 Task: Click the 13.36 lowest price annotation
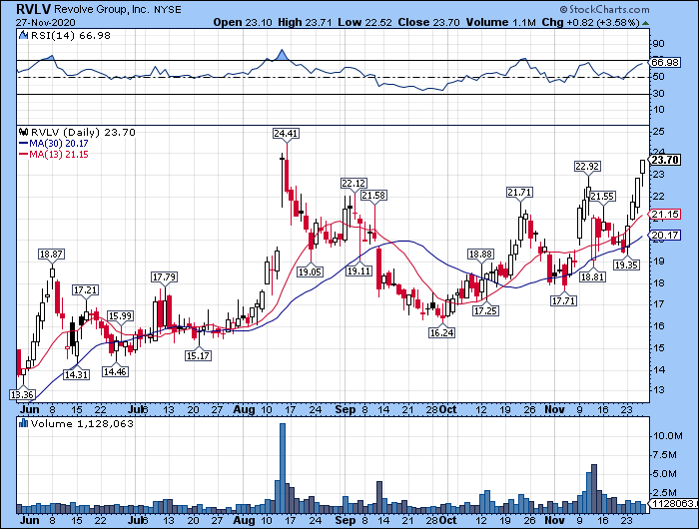coord(22,394)
